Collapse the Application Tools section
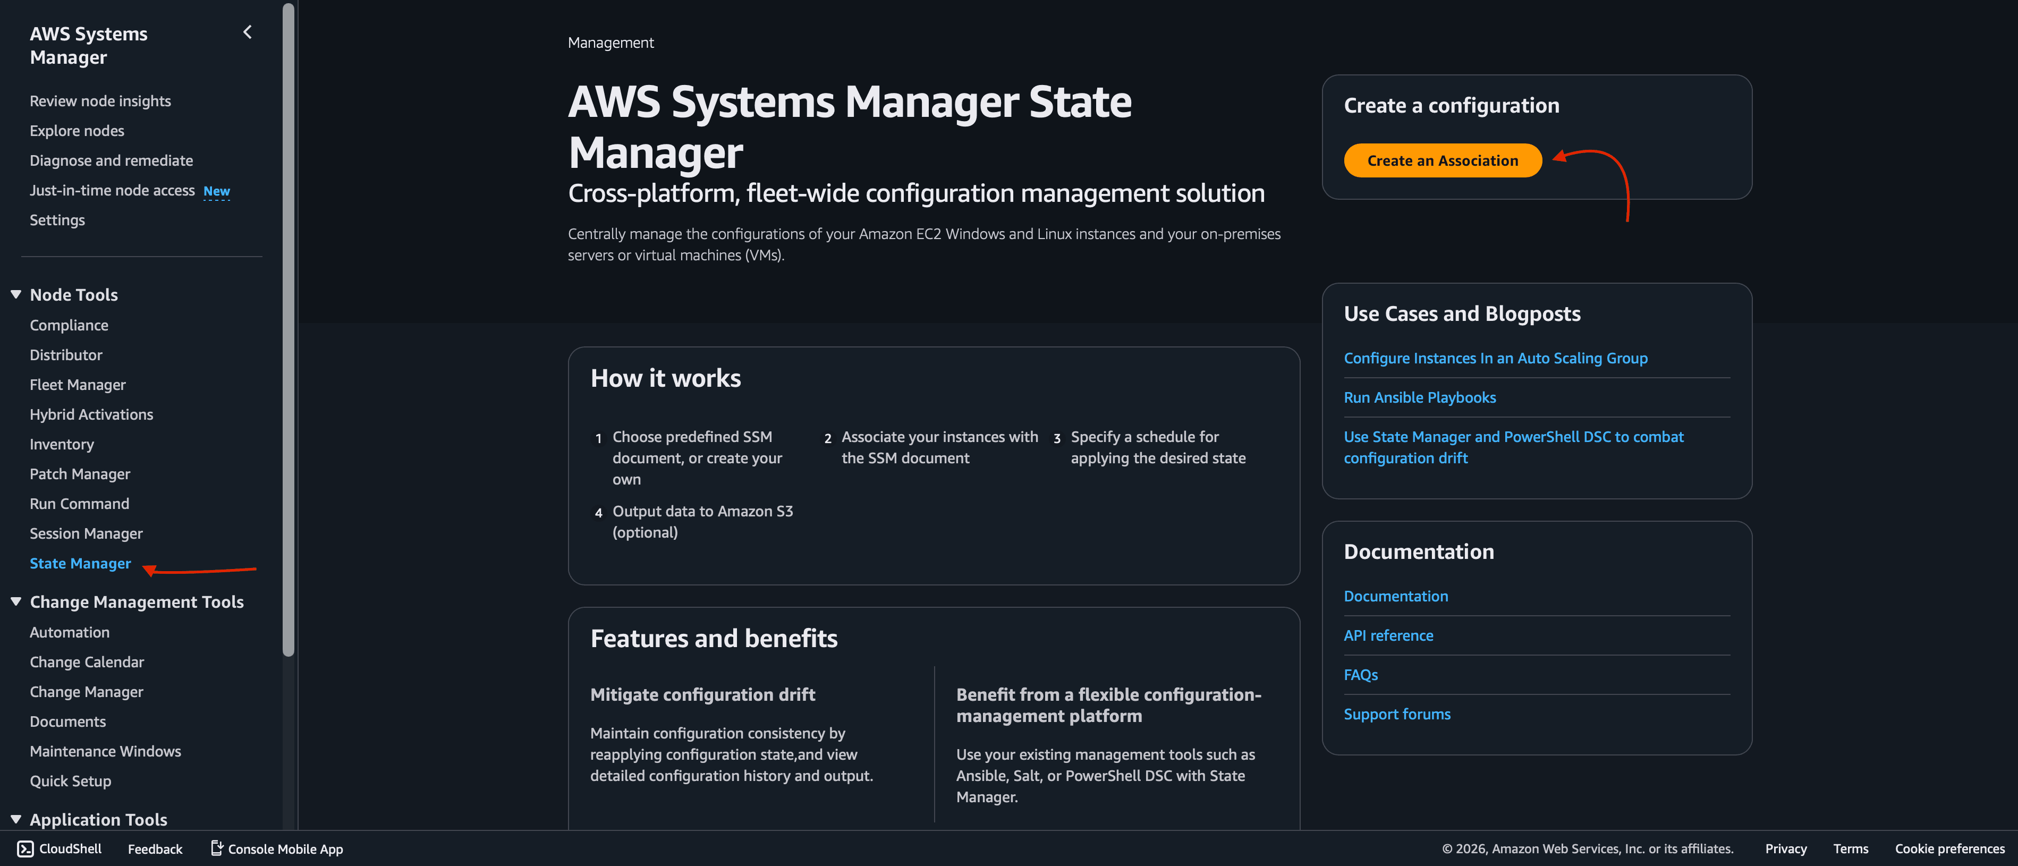Image resolution: width=2018 pixels, height=866 pixels. tap(15, 819)
